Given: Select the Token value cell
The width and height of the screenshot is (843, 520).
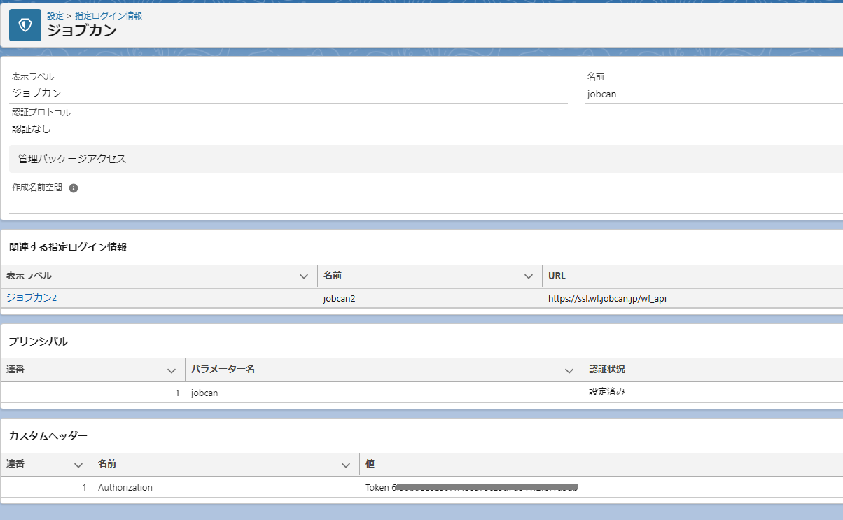Looking at the screenshot, I should [601, 487].
